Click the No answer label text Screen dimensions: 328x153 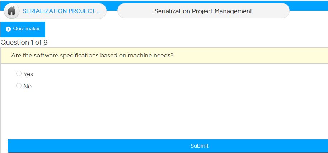[x=27, y=86]
